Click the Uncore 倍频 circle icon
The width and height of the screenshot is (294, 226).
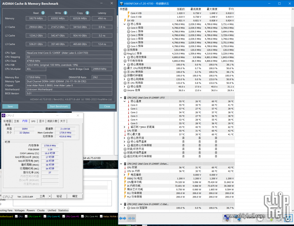tap(125, 90)
